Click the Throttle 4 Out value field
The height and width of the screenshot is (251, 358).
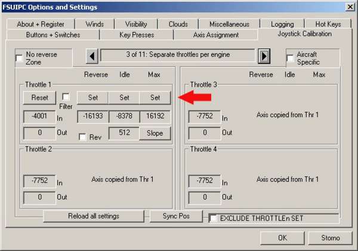pos(205,197)
